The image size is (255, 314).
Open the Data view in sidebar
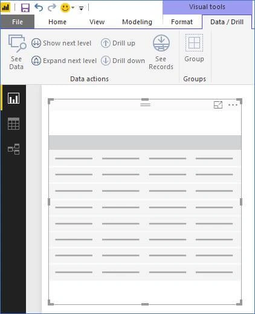tap(14, 124)
